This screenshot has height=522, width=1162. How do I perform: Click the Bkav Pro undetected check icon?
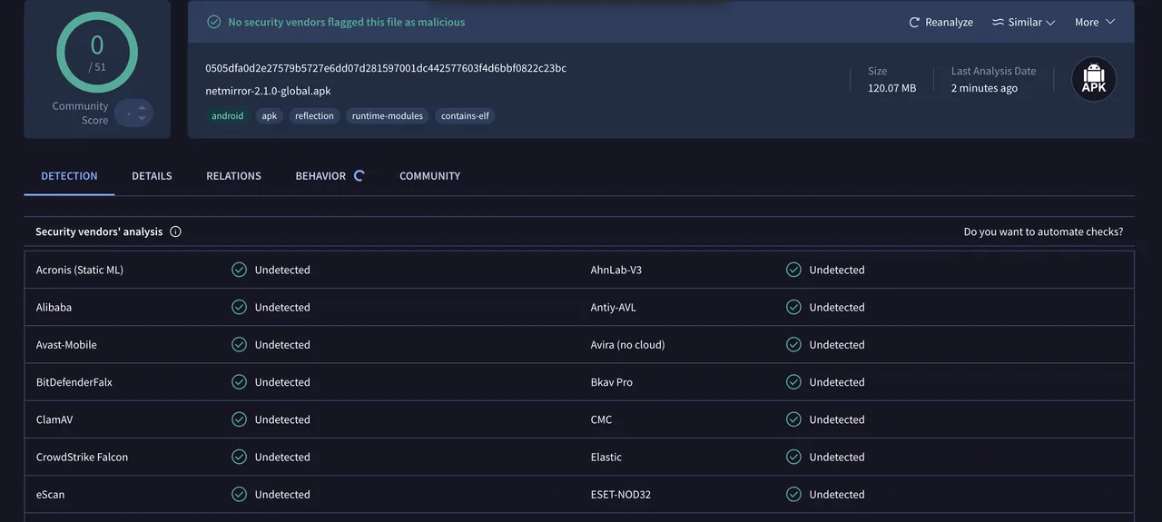pos(793,382)
